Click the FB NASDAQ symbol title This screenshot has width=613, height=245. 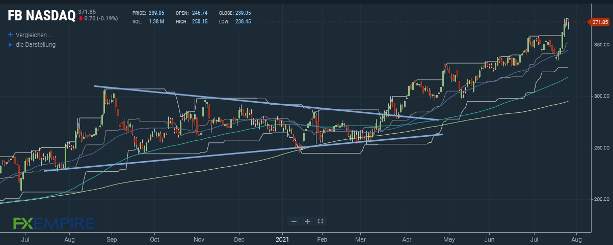pyautogui.click(x=41, y=16)
